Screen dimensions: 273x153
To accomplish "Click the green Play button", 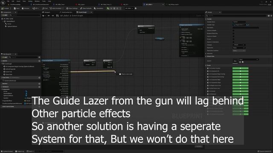I will click(x=108, y=8).
